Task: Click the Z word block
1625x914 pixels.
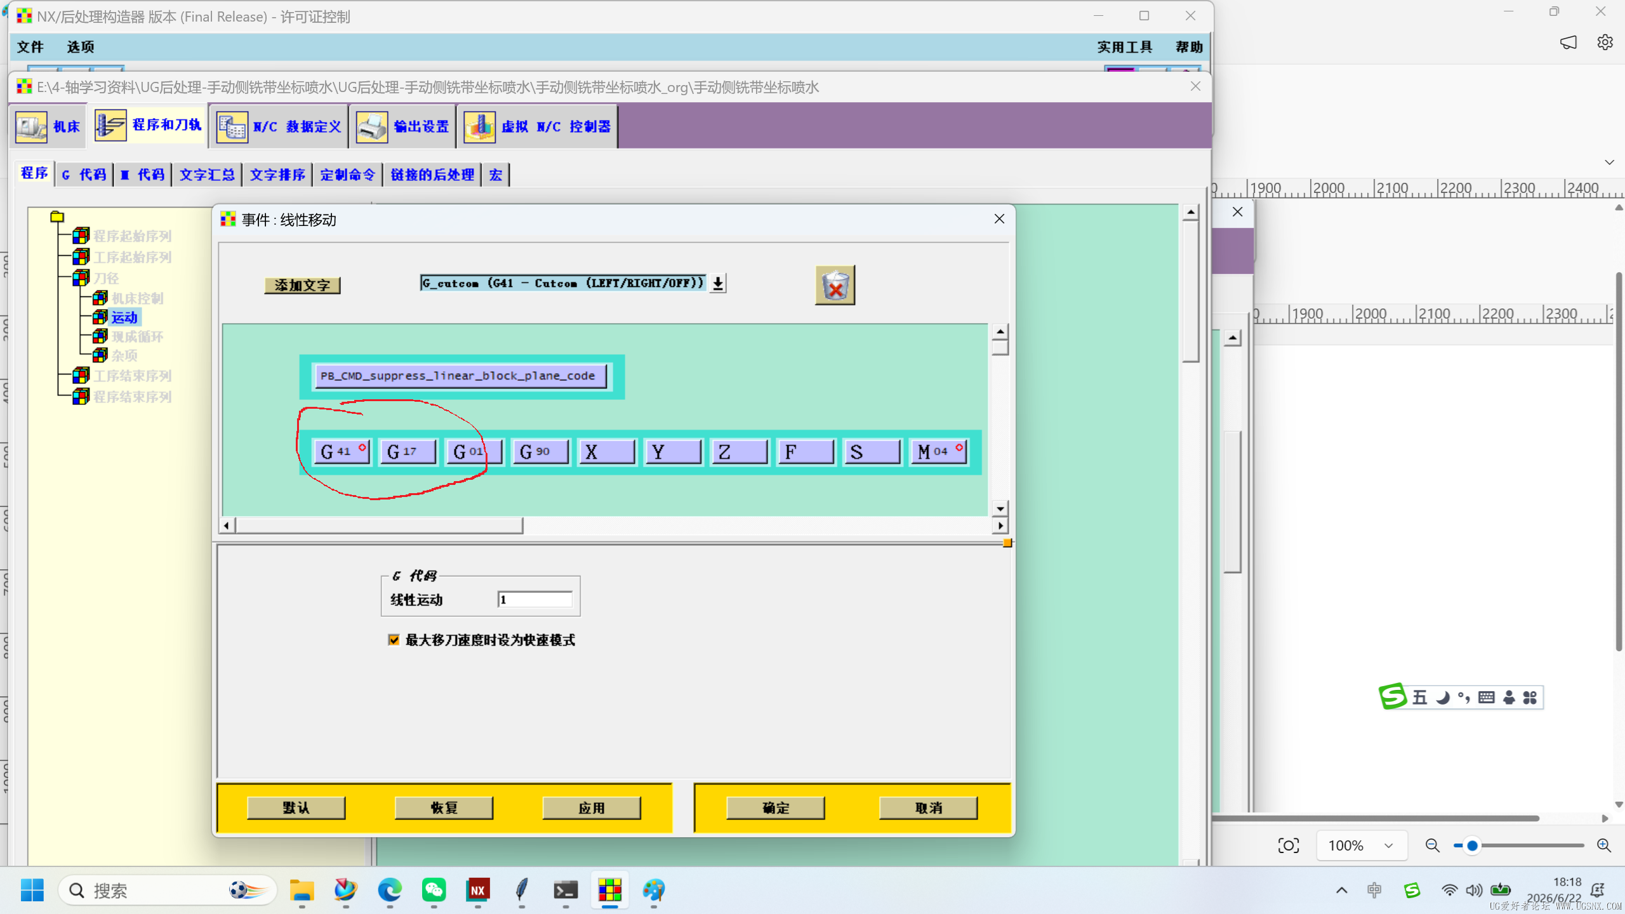Action: coord(739,452)
